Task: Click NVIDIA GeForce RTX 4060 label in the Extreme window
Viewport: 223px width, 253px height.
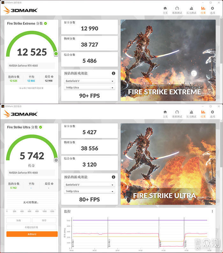Action: pyautogui.click(x=23, y=66)
